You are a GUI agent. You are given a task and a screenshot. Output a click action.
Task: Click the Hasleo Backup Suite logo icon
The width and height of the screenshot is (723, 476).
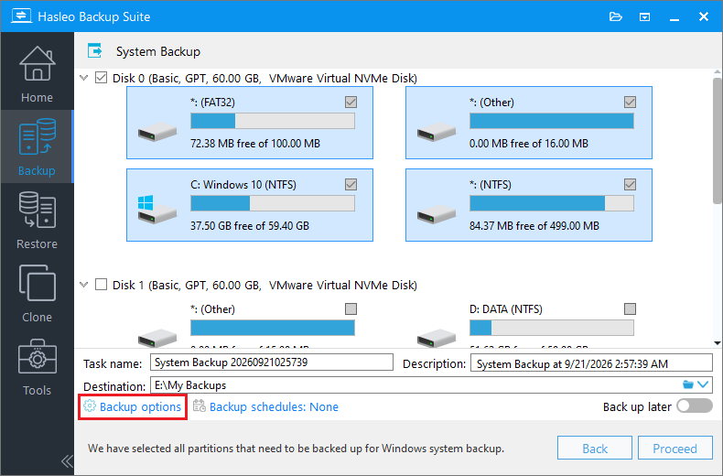pos(21,16)
